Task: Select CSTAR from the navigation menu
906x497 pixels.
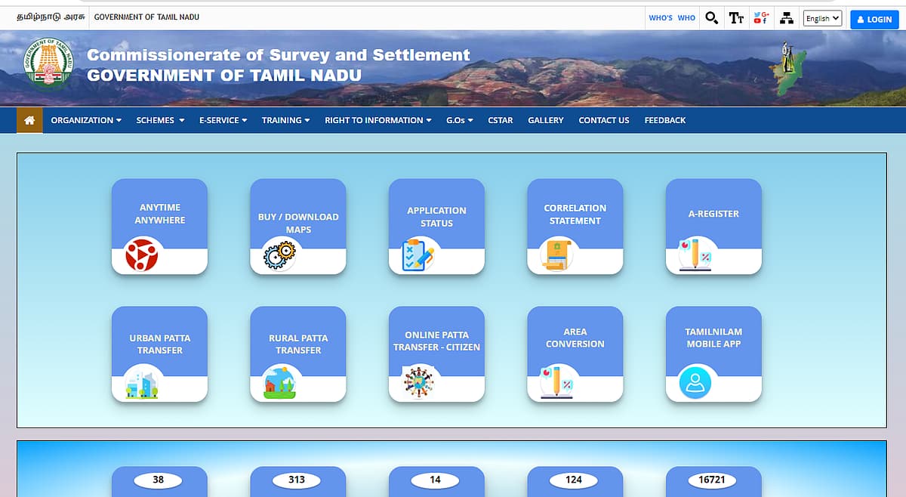Action: pyautogui.click(x=500, y=119)
